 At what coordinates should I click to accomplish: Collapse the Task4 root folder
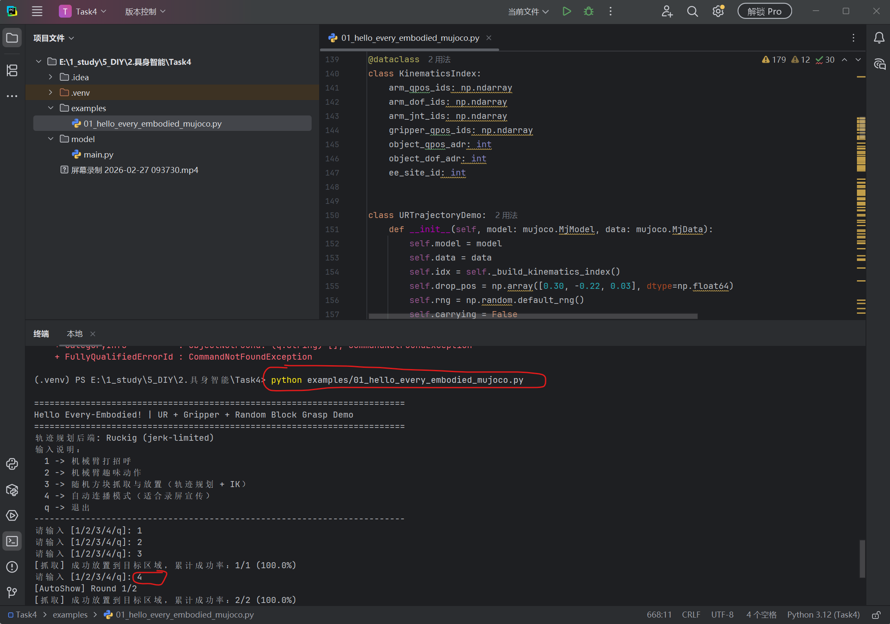point(39,62)
